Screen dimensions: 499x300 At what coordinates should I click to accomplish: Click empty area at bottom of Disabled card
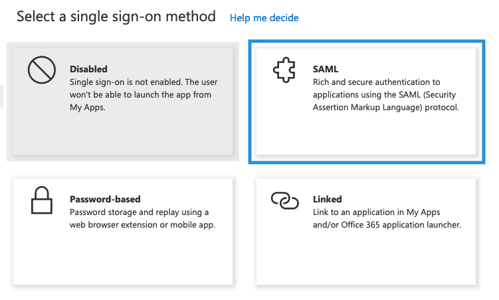pos(123,136)
